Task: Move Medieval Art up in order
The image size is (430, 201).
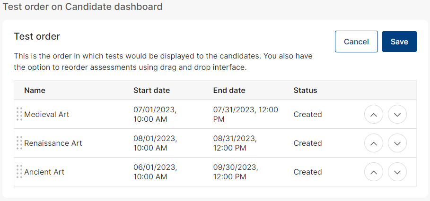Action: click(x=374, y=114)
